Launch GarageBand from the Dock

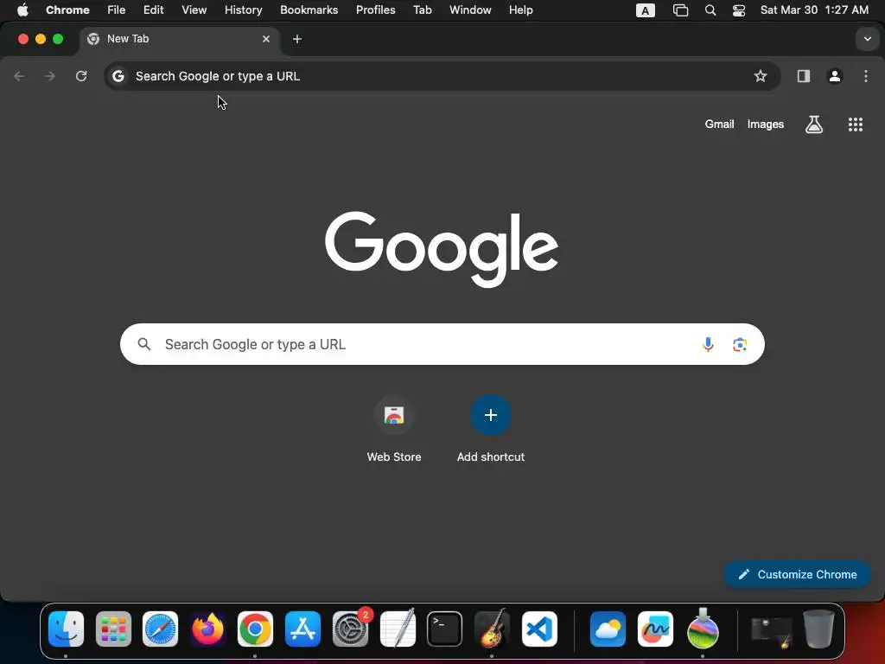(492, 629)
